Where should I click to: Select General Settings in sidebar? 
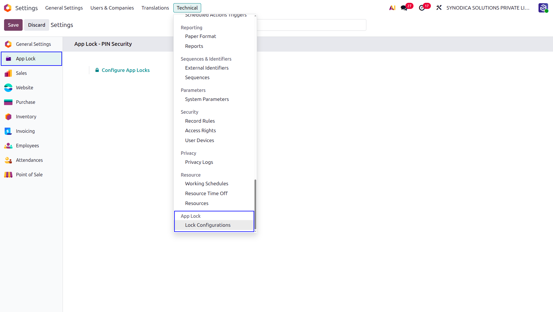click(31, 44)
